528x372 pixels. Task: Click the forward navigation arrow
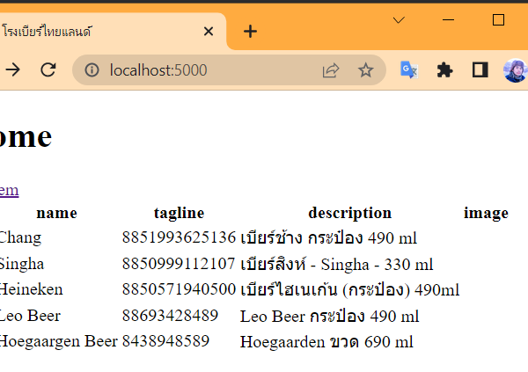[12, 70]
